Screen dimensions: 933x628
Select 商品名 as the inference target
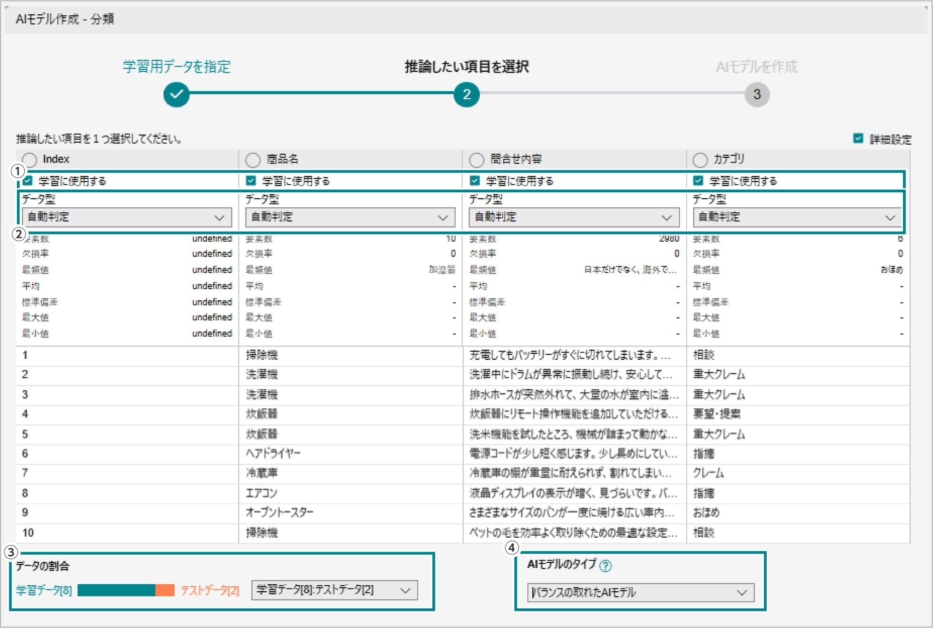point(253,160)
